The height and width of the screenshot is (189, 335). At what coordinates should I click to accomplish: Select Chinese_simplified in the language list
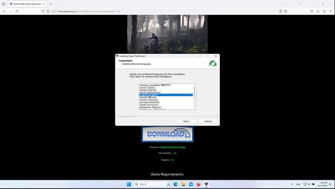click(x=155, y=85)
